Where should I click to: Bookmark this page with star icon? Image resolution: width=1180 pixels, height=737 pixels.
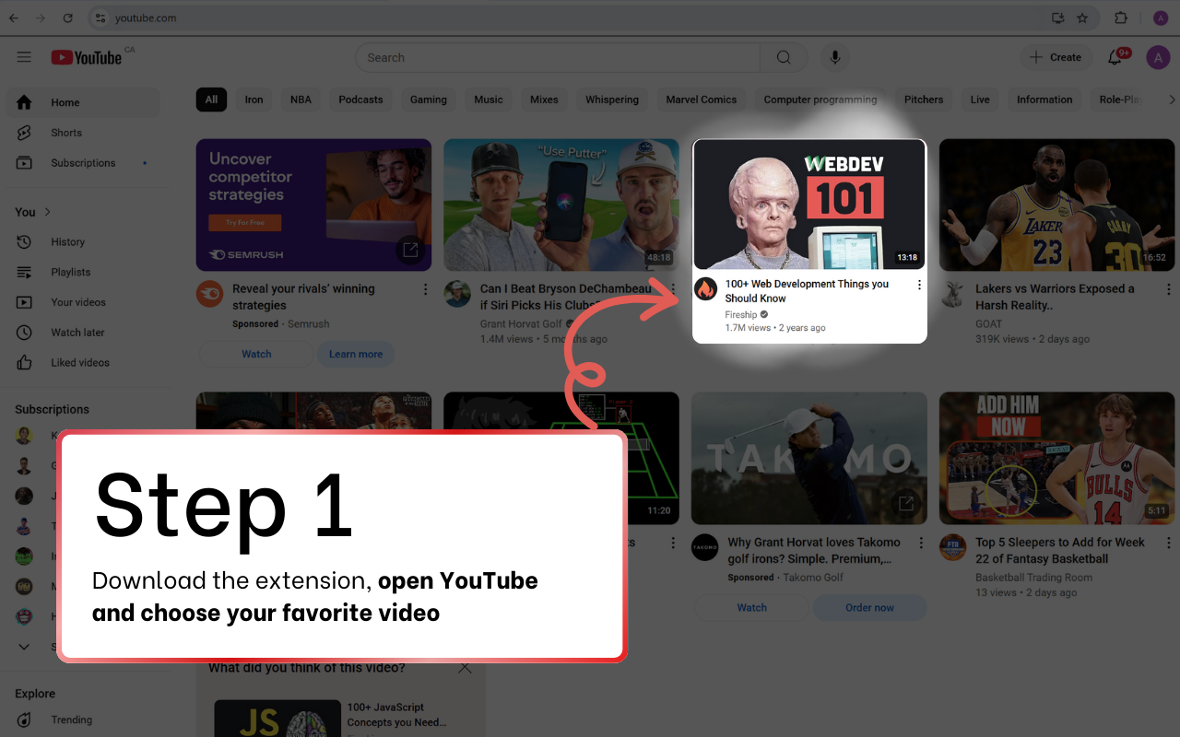point(1082,18)
